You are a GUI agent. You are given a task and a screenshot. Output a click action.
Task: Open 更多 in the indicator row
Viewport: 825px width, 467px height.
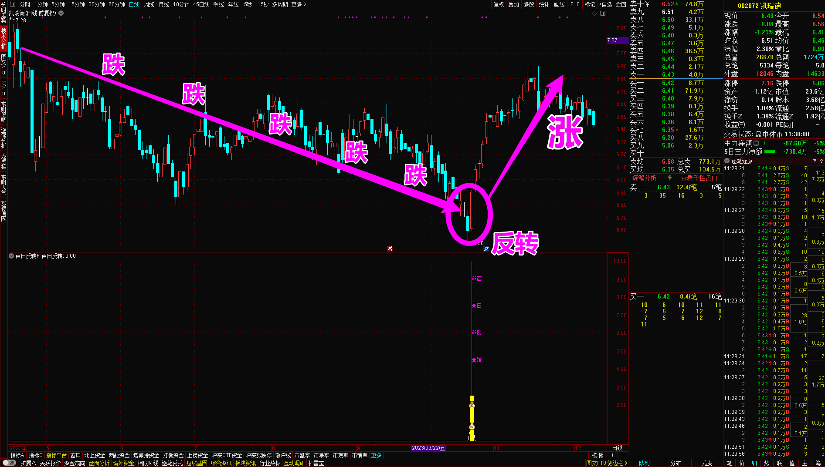tap(377, 455)
